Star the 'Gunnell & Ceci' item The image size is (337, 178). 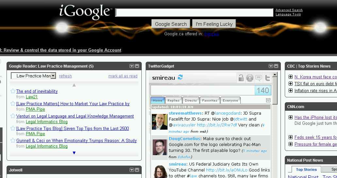tap(13, 140)
